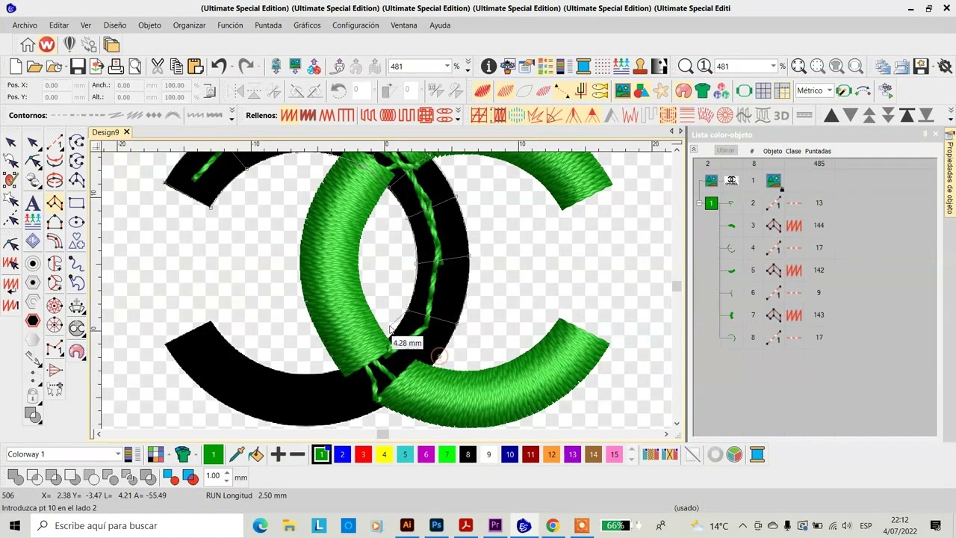956x538 pixels.
Task: Open the Configuración menu
Action: click(356, 25)
